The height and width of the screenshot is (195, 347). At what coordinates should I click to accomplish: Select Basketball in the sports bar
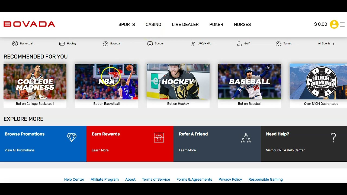pyautogui.click(x=27, y=44)
